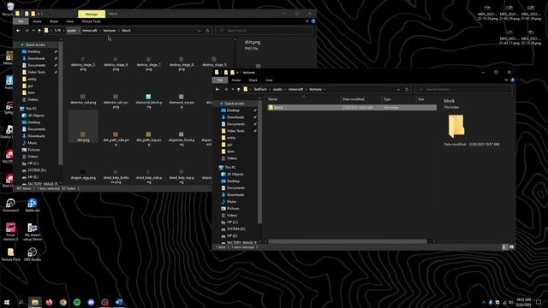Image resolution: width=548 pixels, height=308 pixels.
Task: Open Share tab in textures window
Action: [253, 80]
